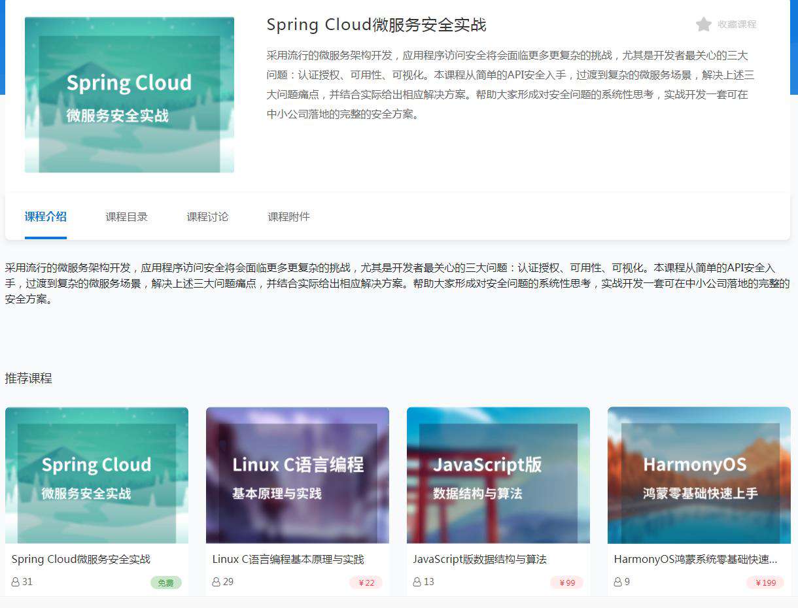Click the star icon to favorite course
The height and width of the screenshot is (608, 798).
[x=703, y=24]
